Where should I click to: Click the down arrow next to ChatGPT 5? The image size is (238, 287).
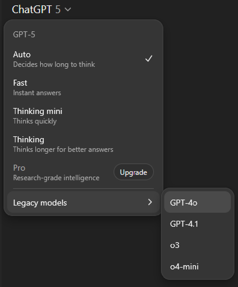[68, 10]
